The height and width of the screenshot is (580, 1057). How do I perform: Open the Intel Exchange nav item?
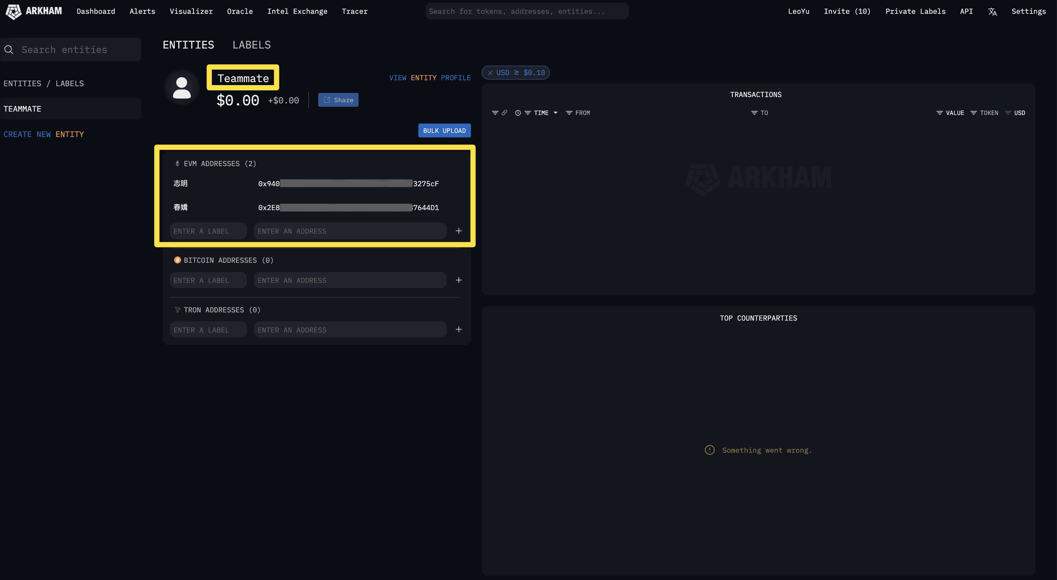coord(297,12)
